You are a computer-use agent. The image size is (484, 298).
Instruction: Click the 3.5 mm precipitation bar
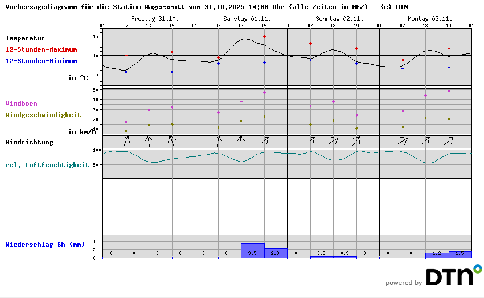252,251
